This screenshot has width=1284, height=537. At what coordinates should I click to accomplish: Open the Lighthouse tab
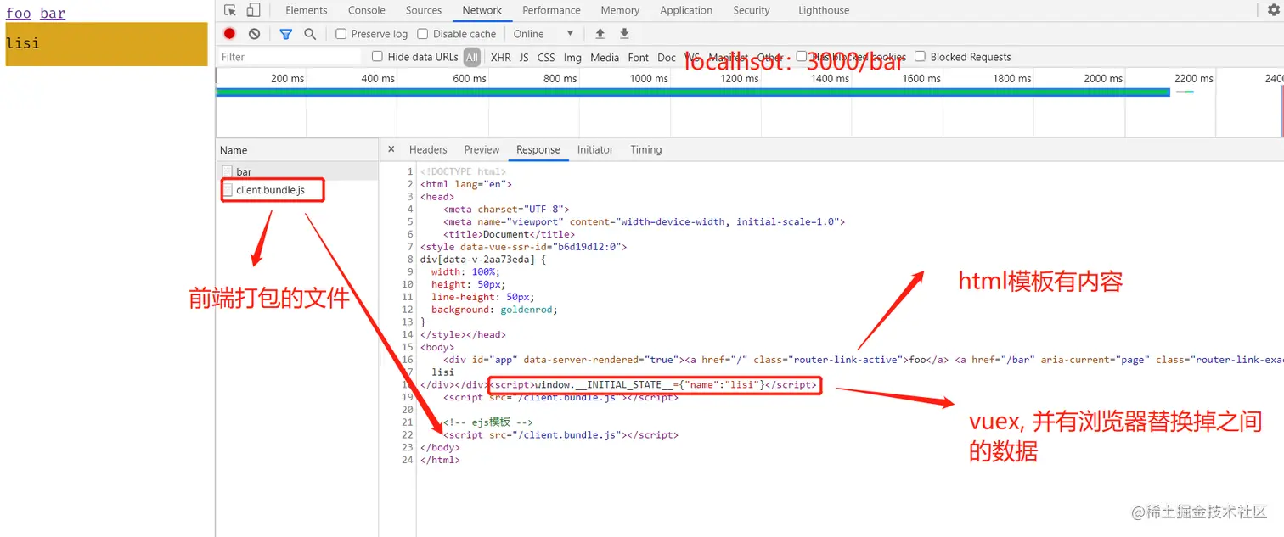pos(824,10)
